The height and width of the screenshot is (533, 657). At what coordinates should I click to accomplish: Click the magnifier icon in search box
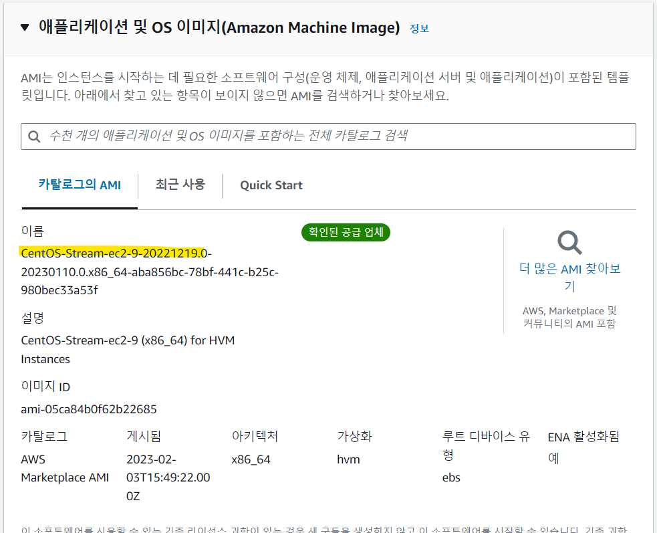point(34,136)
